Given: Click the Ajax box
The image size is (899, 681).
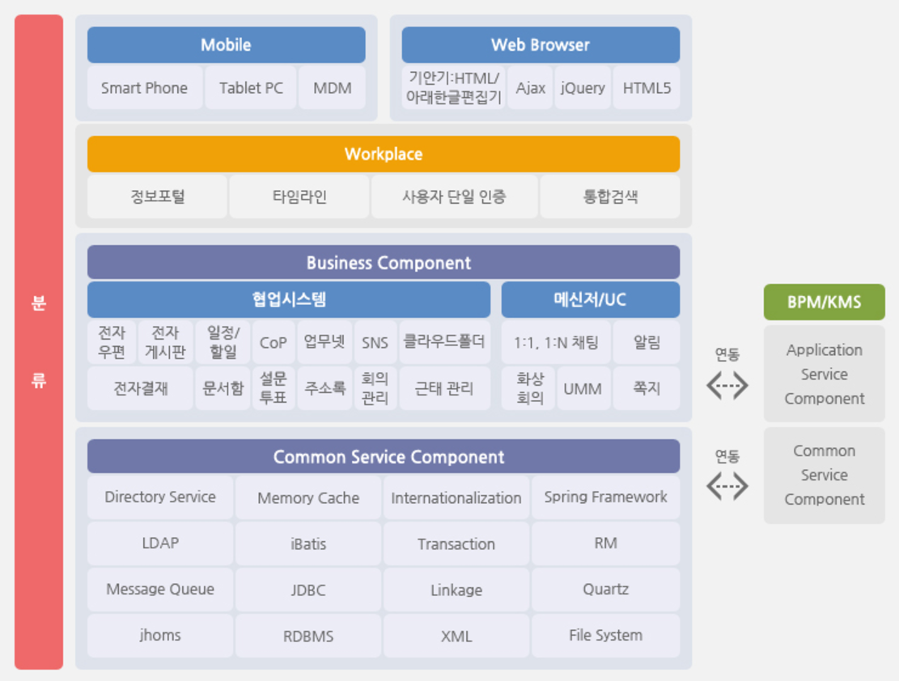Looking at the screenshot, I should (530, 87).
